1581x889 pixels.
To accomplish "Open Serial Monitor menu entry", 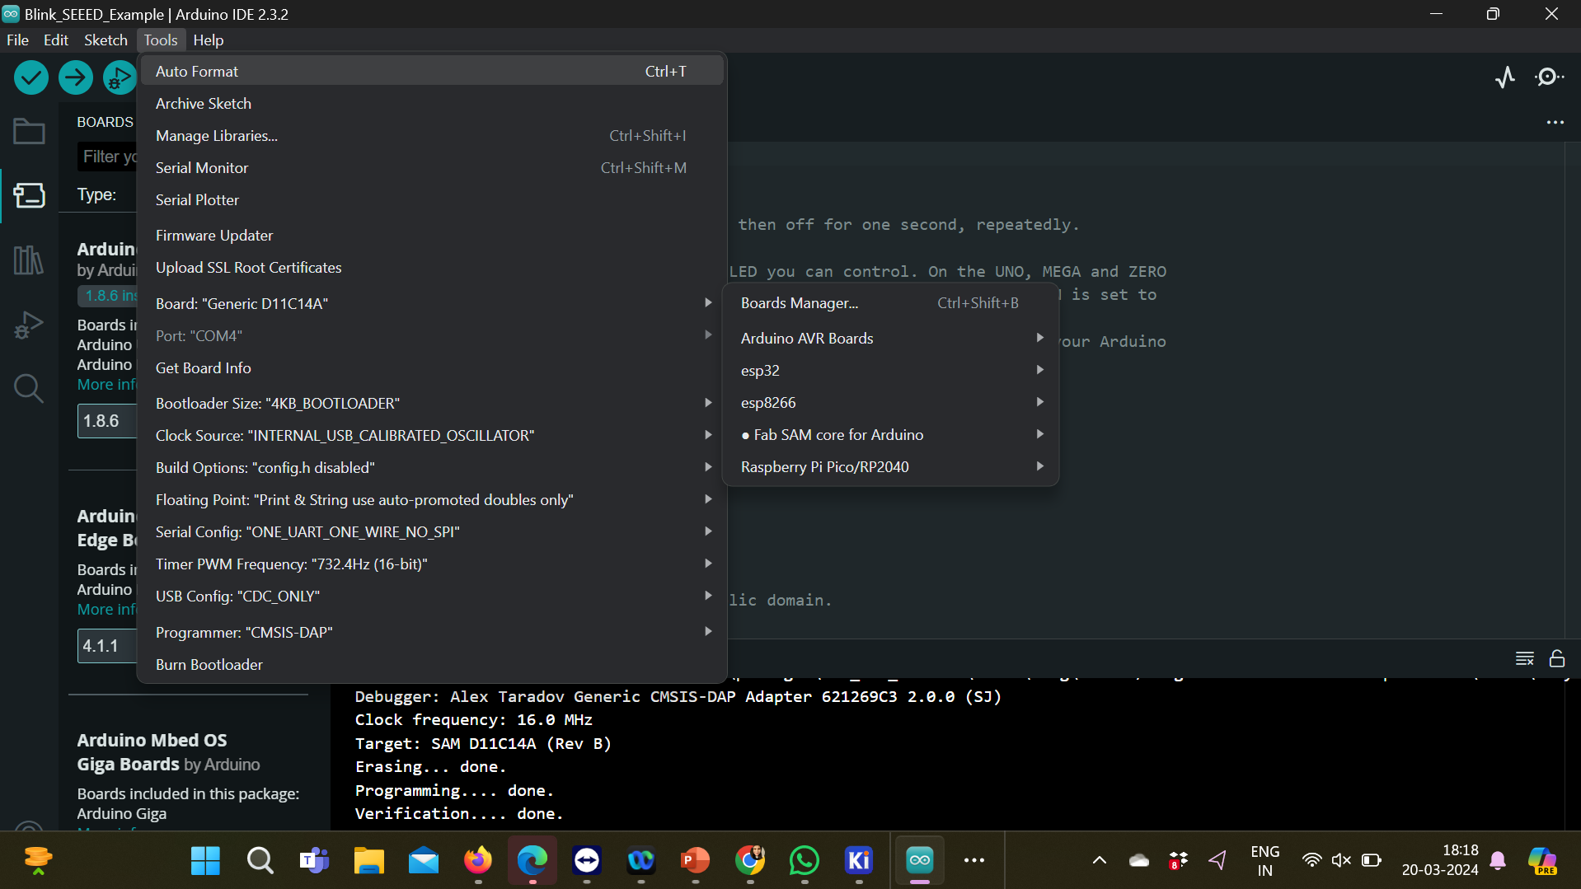I will point(432,167).
